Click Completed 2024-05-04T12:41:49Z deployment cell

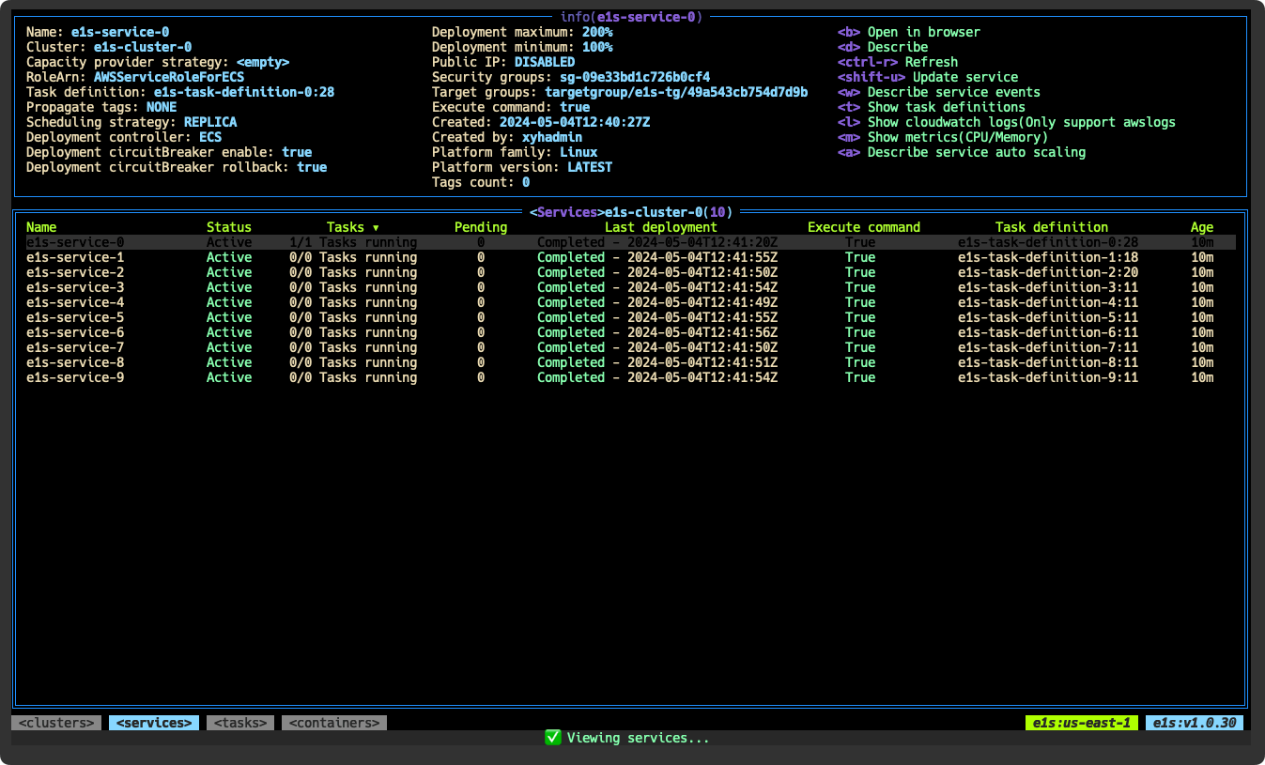coord(657,302)
